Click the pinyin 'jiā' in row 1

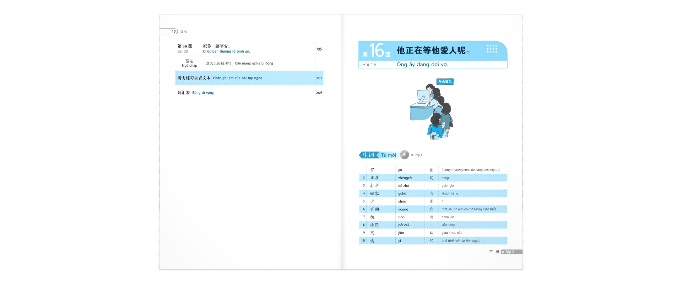(x=400, y=170)
